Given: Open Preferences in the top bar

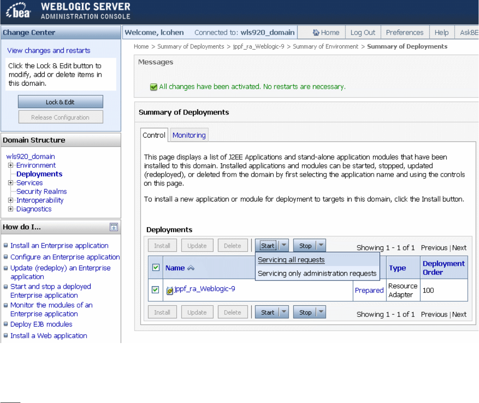Looking at the screenshot, I should 404,32.
